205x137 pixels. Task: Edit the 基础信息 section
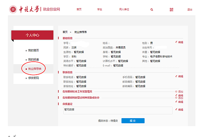[x=179, y=42]
